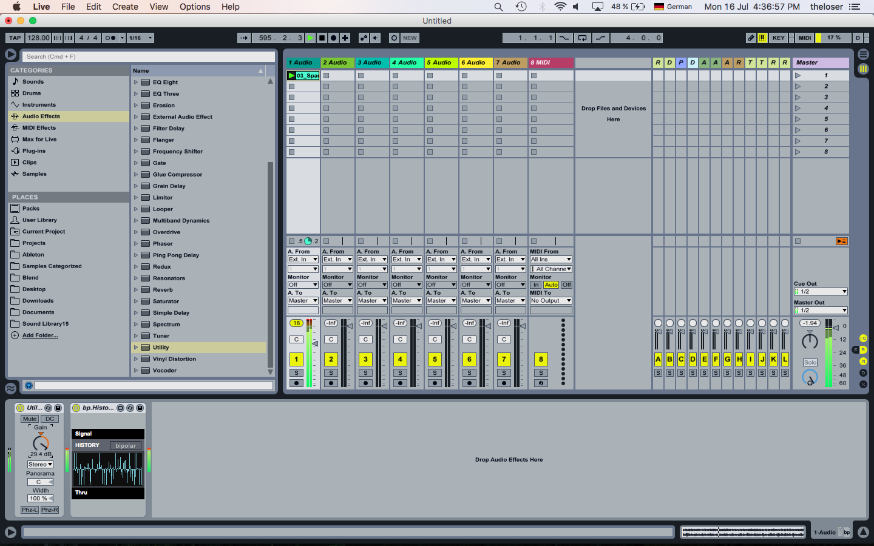Deactivate track 5 via its yellow number button

coord(435,359)
